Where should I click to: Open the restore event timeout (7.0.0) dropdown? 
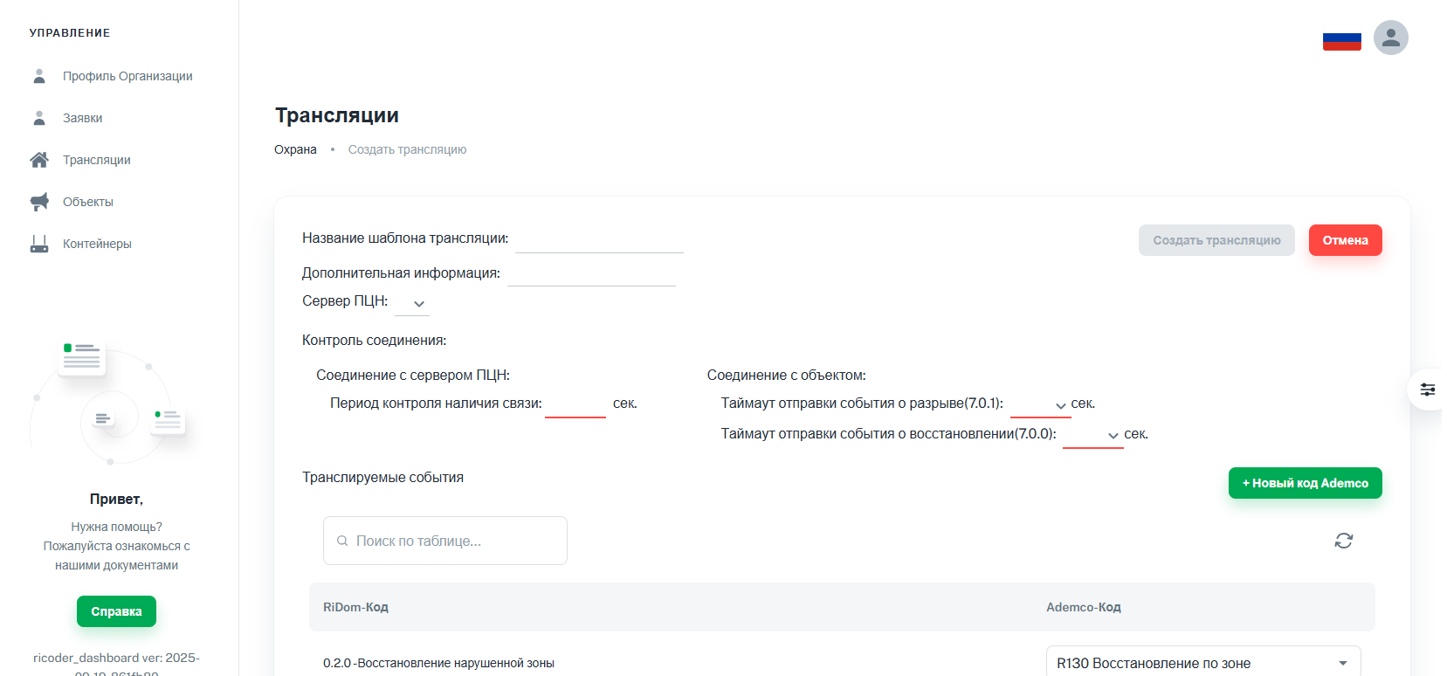tap(1093, 435)
